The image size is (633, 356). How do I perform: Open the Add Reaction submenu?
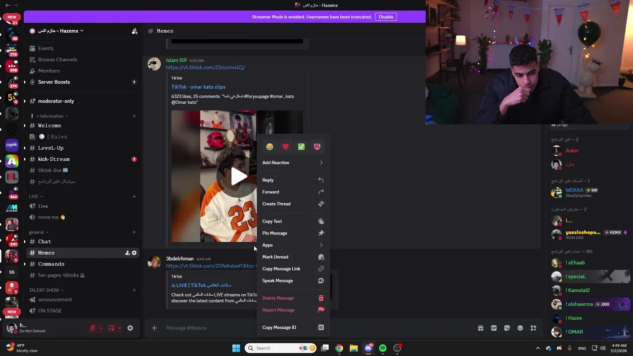coord(293,163)
